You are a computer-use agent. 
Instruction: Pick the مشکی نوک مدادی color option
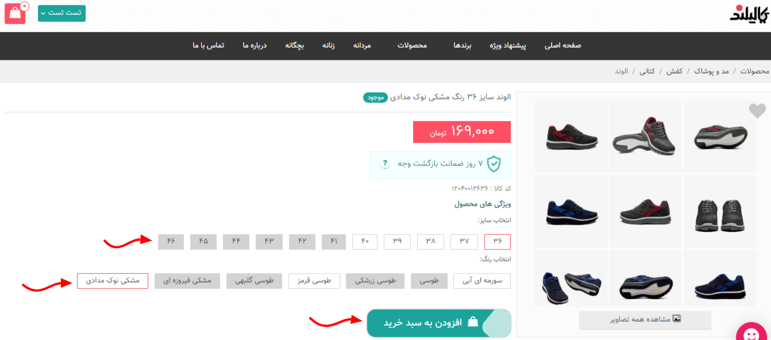click(113, 281)
